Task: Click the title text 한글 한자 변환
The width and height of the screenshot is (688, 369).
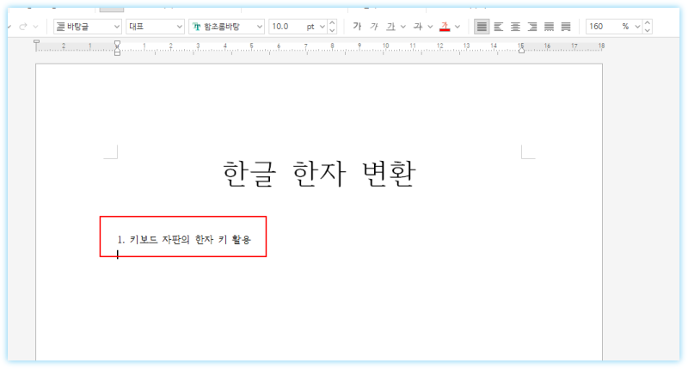Action: [x=319, y=174]
